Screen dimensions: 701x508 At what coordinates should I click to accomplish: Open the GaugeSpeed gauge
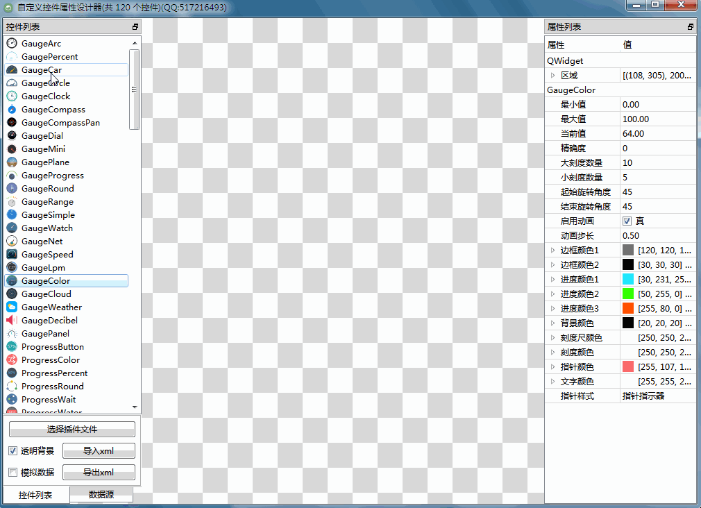47,254
